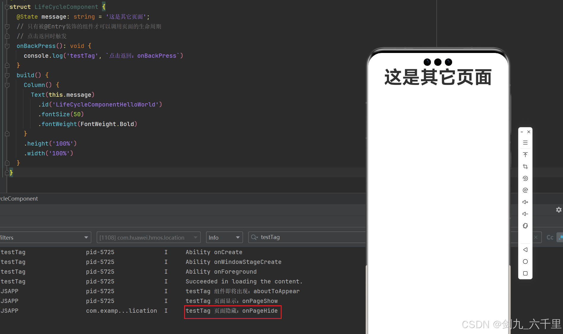Collapse the onBackPress method fold marker

click(7, 46)
